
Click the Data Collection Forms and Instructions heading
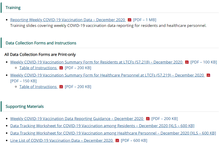pos(41,43)
